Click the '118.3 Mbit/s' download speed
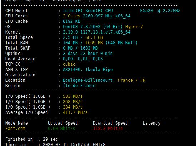The image size is (196, 146). 108,129
